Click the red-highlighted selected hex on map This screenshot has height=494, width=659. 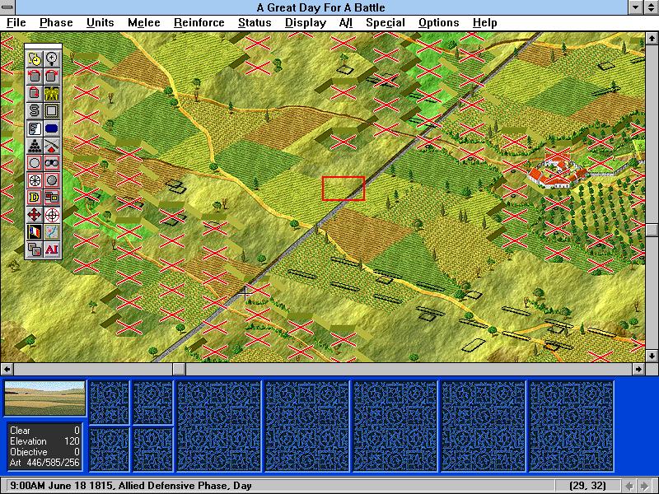[x=343, y=189]
